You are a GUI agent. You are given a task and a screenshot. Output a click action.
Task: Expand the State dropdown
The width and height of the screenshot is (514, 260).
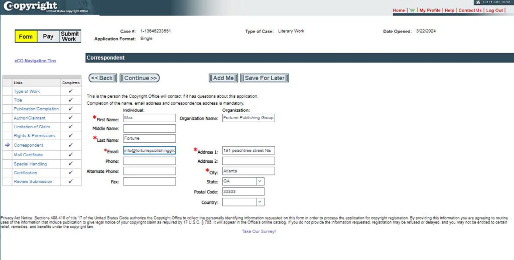(260, 181)
